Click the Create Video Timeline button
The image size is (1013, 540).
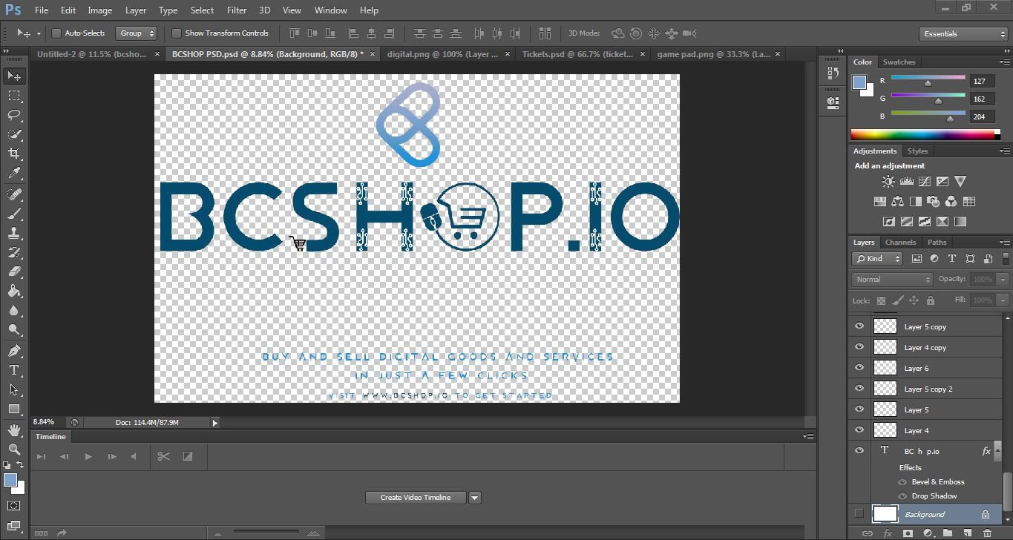pyautogui.click(x=416, y=498)
